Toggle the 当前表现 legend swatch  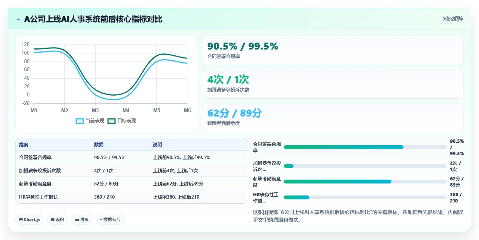pos(80,121)
